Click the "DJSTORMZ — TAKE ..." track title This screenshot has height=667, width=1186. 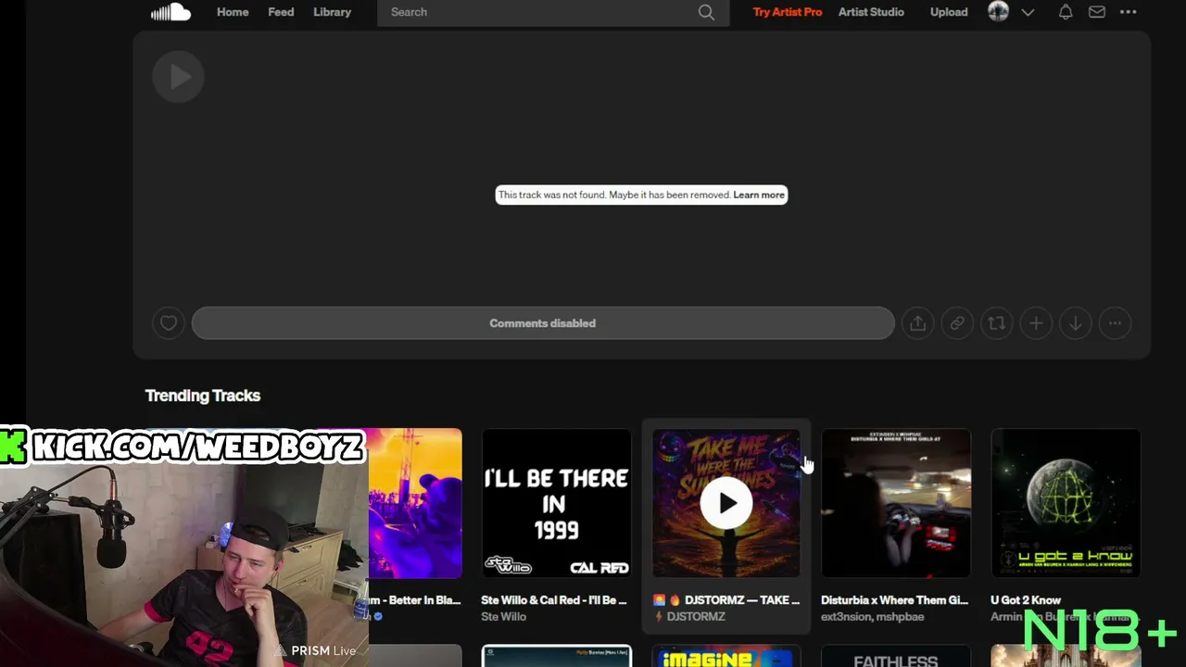742,600
